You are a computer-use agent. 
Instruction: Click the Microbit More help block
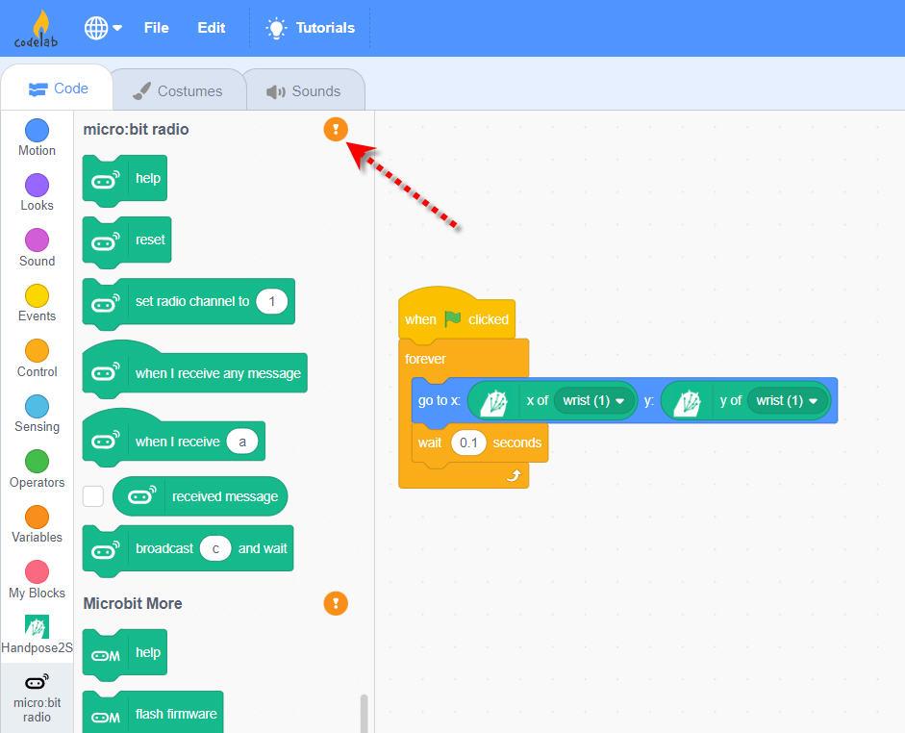click(x=125, y=654)
